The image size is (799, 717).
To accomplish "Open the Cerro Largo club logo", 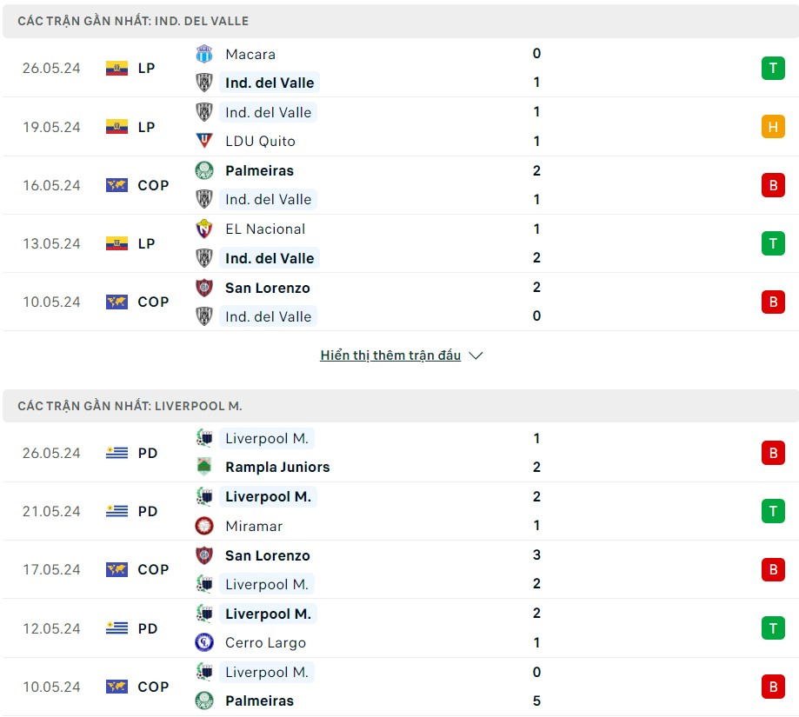I will [205, 642].
